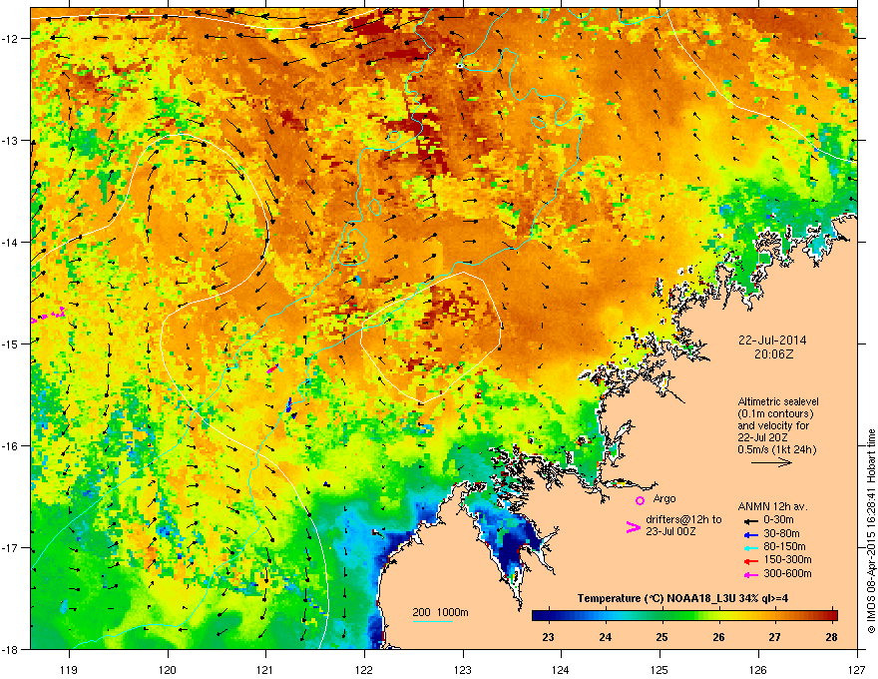Click the '200 1000m' isobath label
The height and width of the screenshot is (679, 878).
click(440, 612)
